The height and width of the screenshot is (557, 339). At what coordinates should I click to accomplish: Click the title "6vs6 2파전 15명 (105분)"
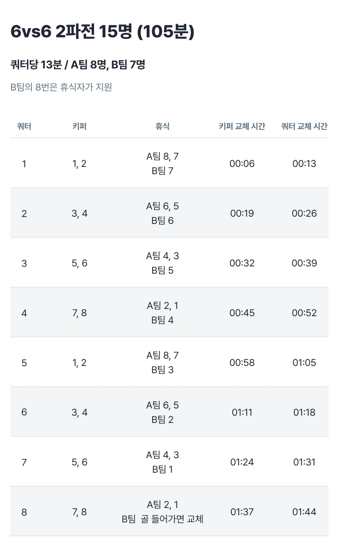point(102,31)
